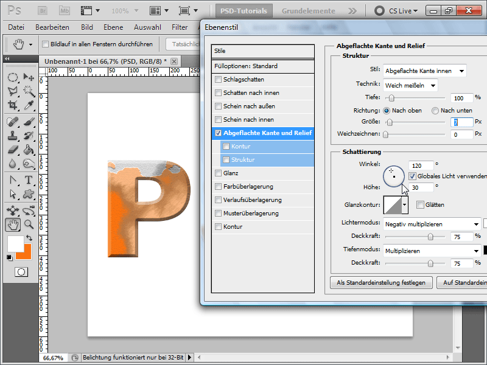The height and width of the screenshot is (365, 487).
Task: Select the Move tool
Action: pos(29,77)
